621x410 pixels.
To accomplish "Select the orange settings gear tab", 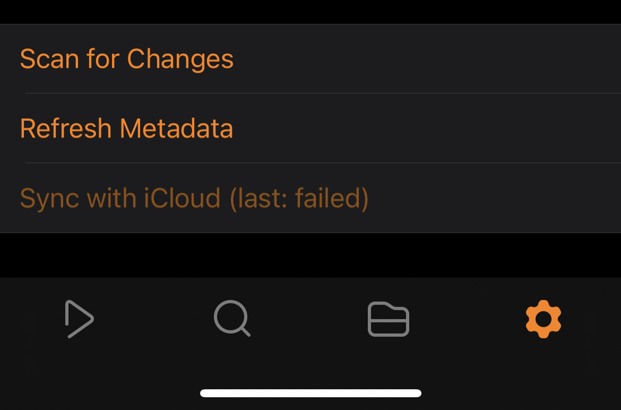I will (543, 319).
